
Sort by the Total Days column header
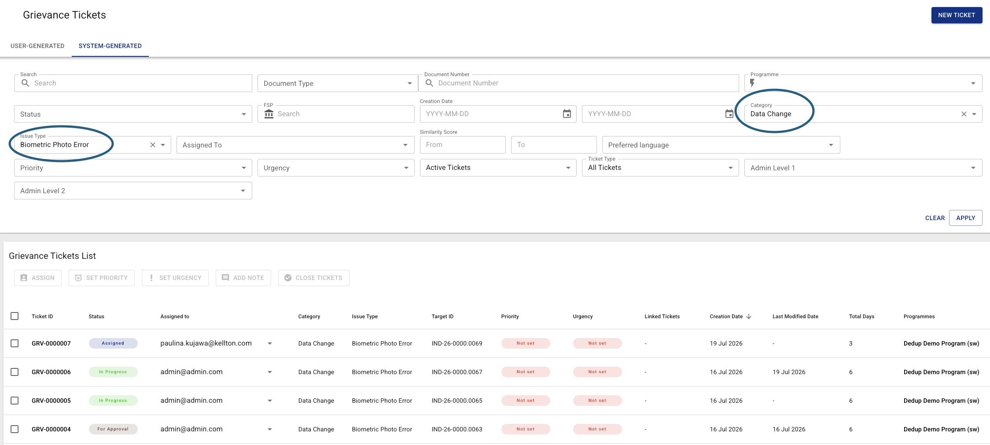pos(861,316)
